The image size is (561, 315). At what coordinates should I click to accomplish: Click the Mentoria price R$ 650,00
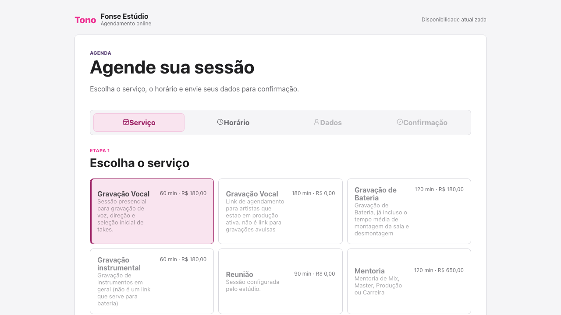click(451, 270)
